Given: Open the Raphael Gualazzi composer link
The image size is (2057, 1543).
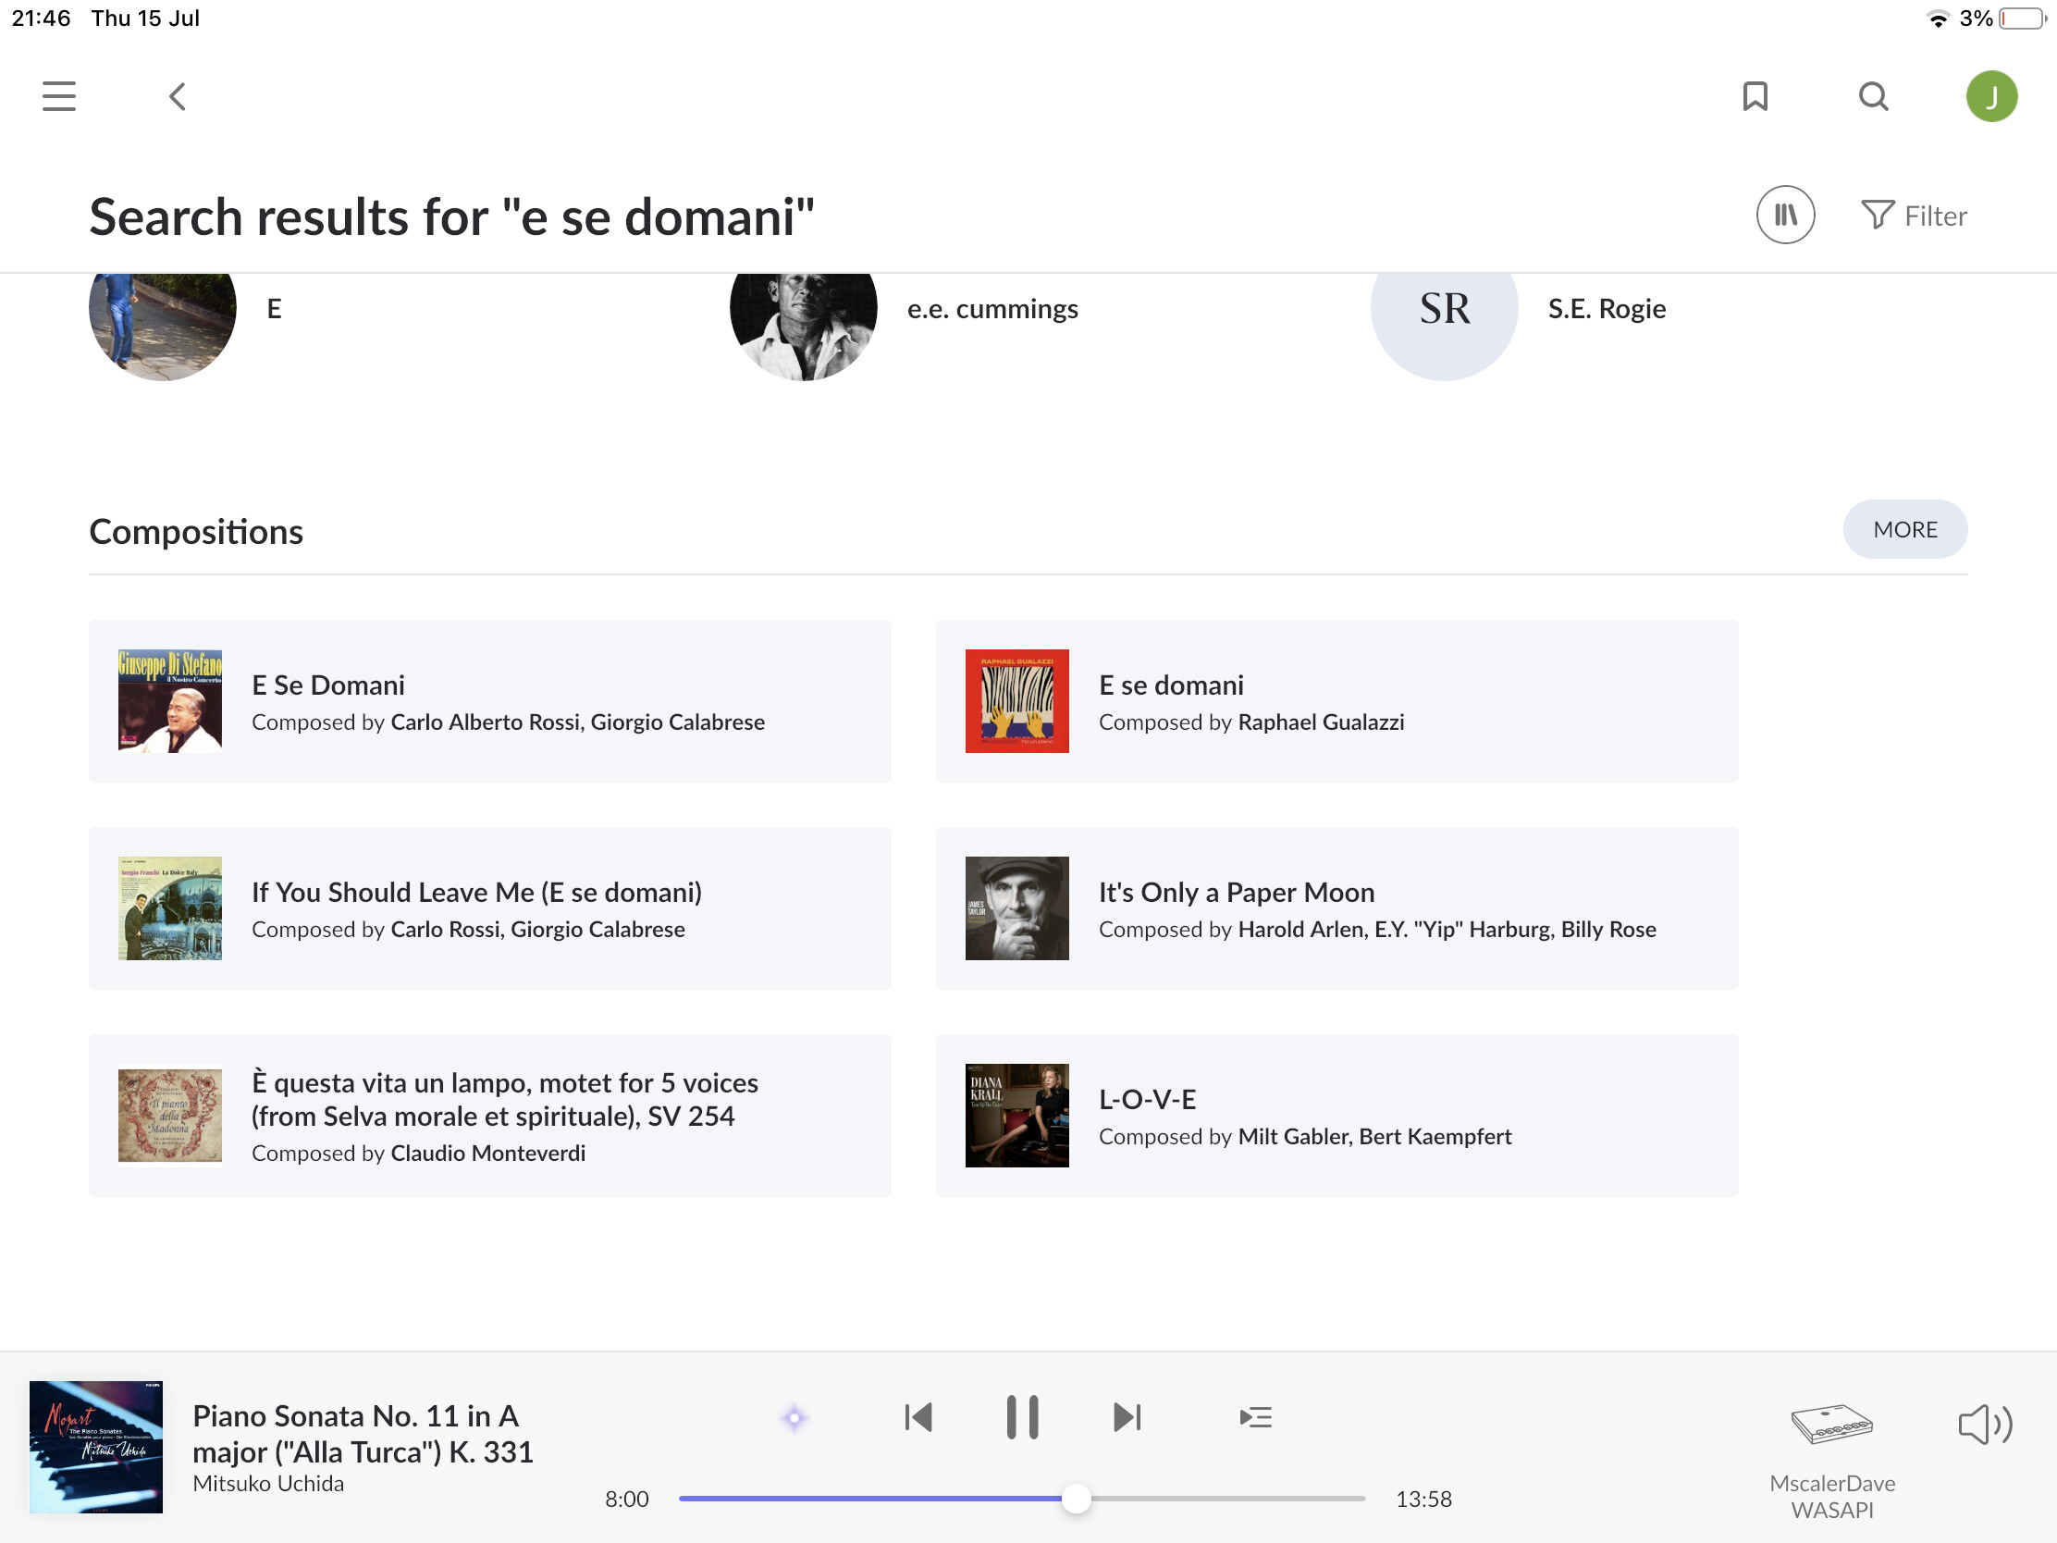Looking at the screenshot, I should point(1321,722).
